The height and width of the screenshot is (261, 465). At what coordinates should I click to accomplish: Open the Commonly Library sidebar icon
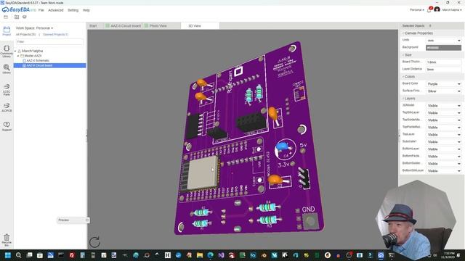[7, 51]
